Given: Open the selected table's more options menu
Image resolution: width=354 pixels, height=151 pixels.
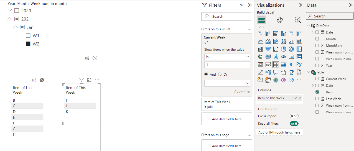Looking at the screenshot, I should point(97,80).
